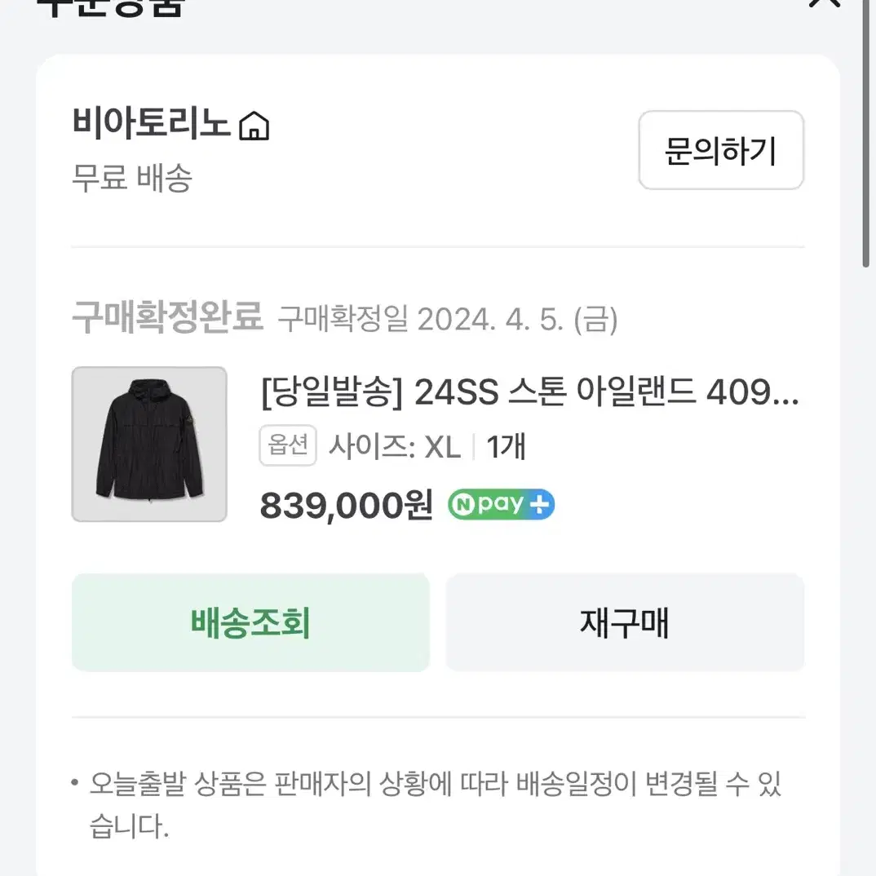
Task: Open the 비아토리노 store name
Action: [151, 122]
